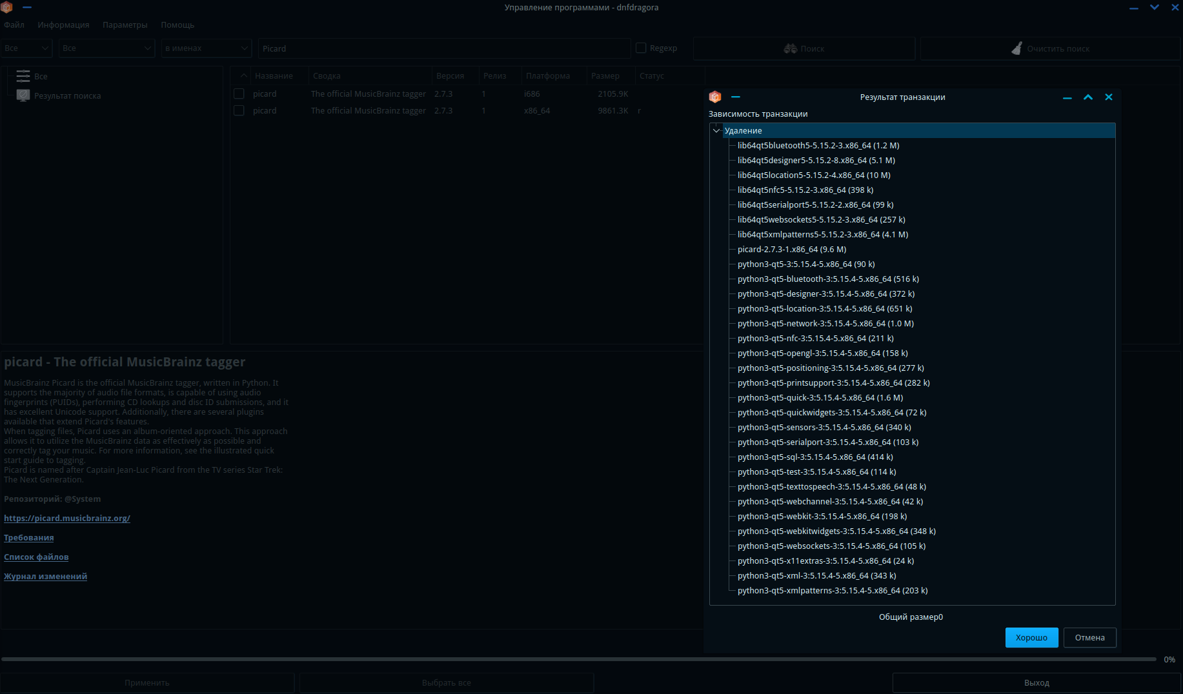Viewport: 1183px width, 694px height.
Task: Click the Результат поиска group icon
Action: (23, 95)
